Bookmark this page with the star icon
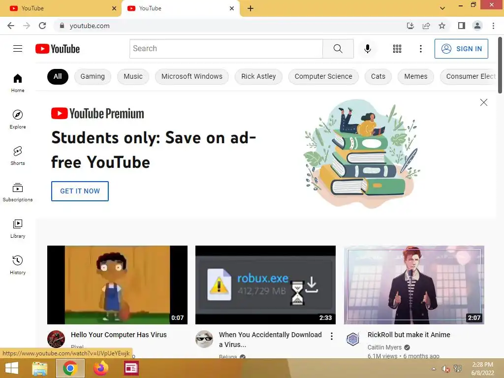The width and height of the screenshot is (504, 378). [x=442, y=26]
